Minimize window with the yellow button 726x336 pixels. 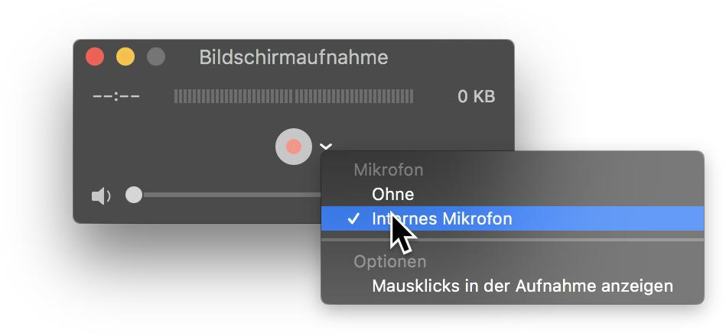[x=125, y=57]
